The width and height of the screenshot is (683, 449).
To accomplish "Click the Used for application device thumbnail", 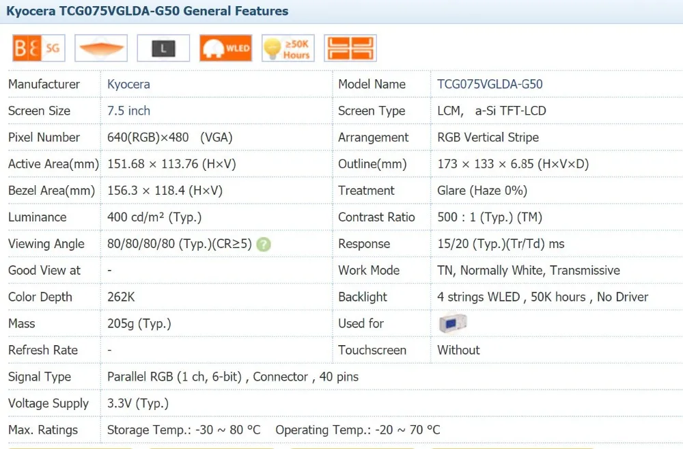I will click(x=453, y=323).
